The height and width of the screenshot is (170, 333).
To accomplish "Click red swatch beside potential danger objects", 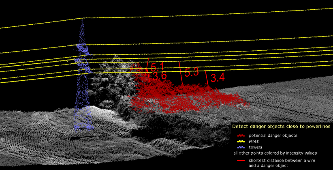I will point(241,136).
